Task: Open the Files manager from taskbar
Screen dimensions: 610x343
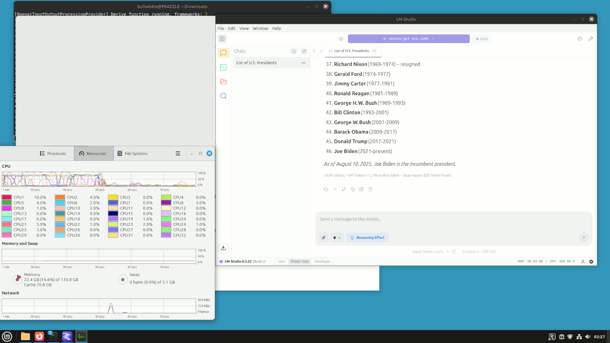Action: (25, 336)
